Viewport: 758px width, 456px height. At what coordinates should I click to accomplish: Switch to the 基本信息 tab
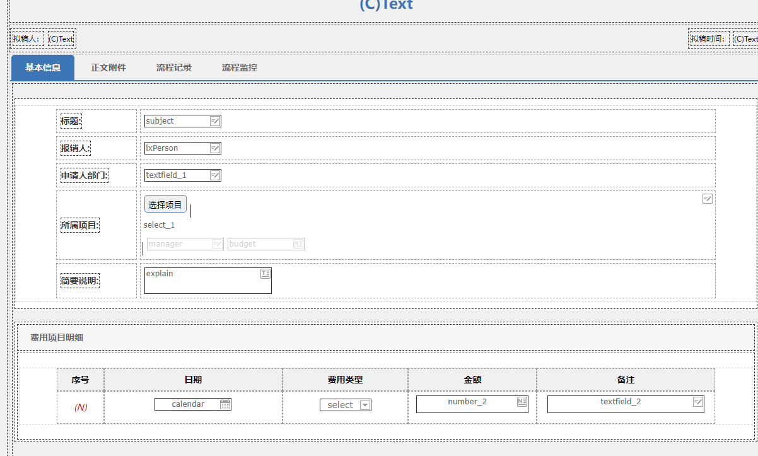click(43, 67)
